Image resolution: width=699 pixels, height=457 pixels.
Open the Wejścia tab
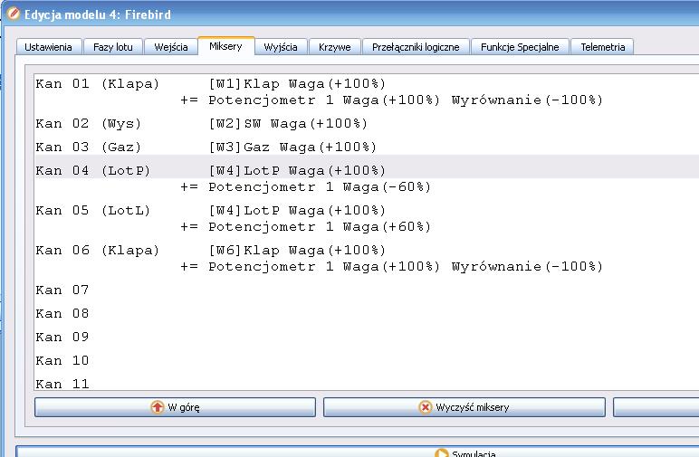tap(171, 47)
